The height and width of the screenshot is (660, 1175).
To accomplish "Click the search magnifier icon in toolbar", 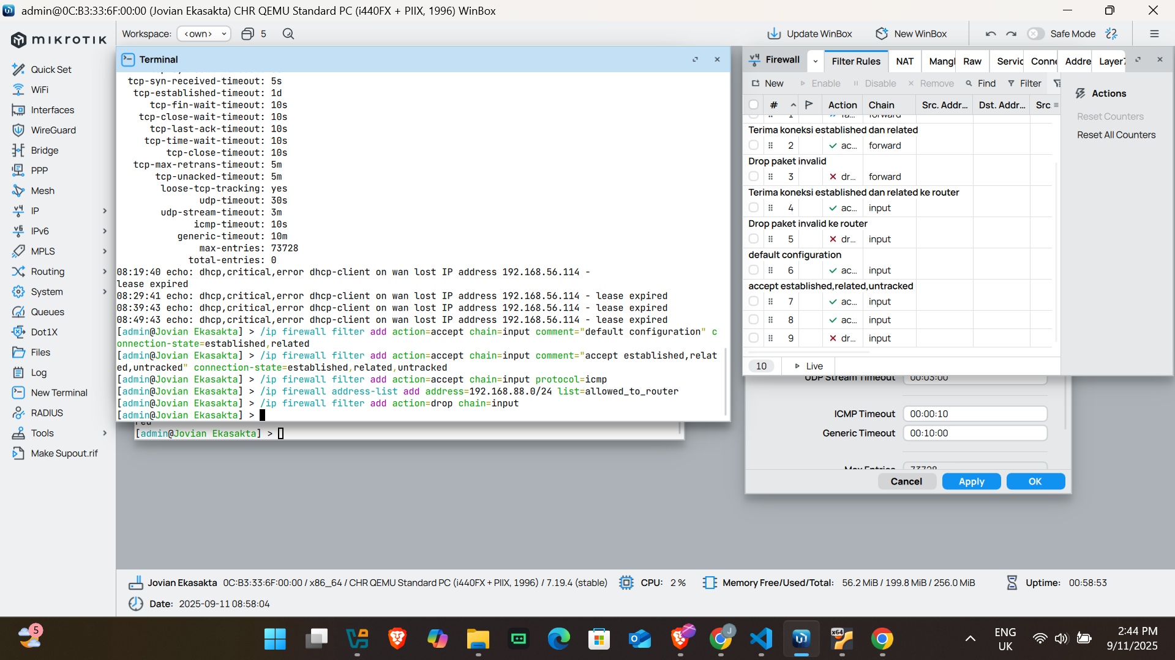I will click(288, 34).
